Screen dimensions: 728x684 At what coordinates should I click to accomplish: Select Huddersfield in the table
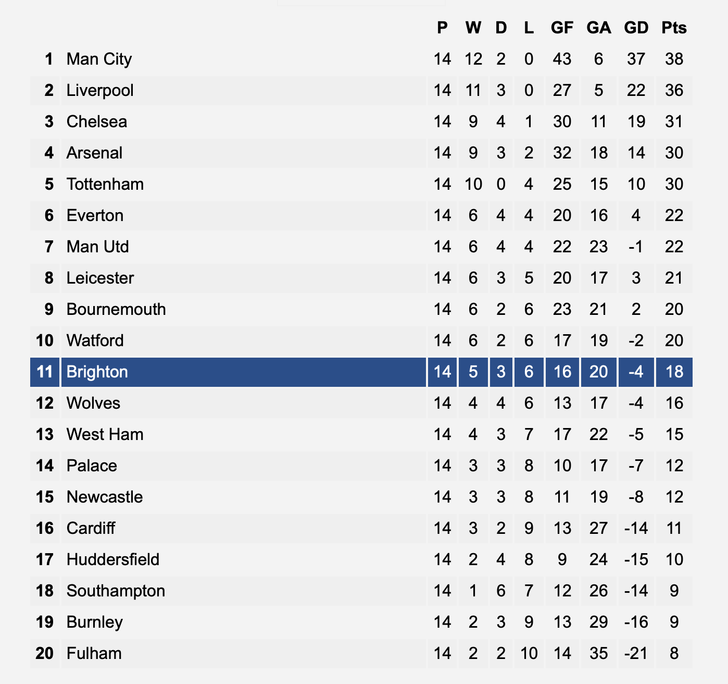tap(113, 559)
